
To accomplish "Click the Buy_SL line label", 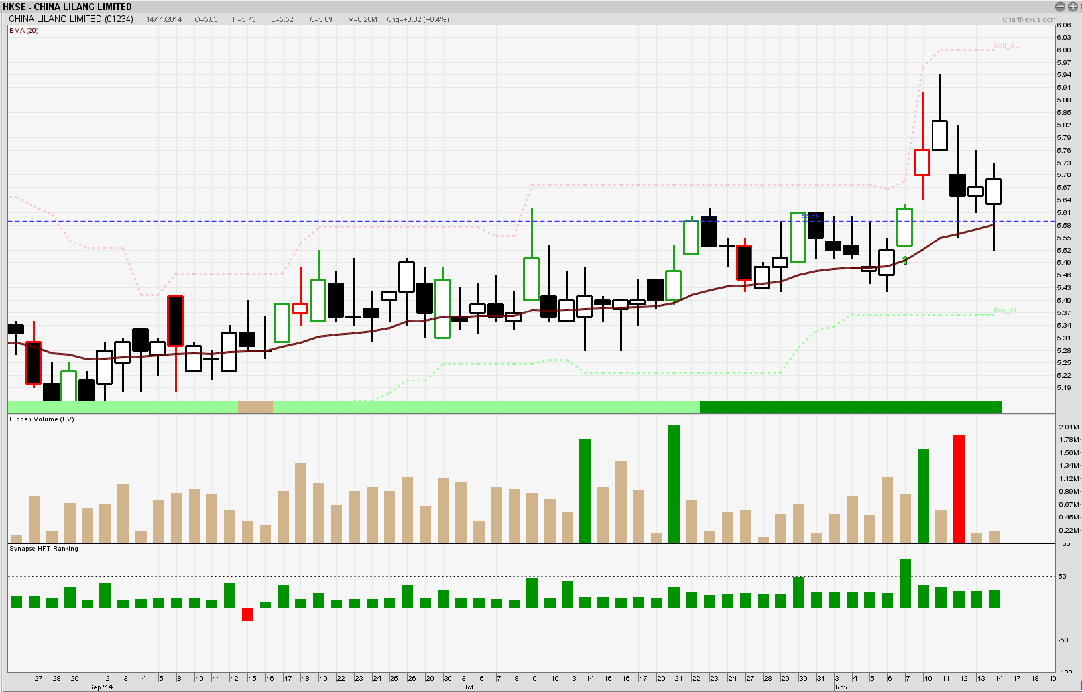I will point(1006,311).
